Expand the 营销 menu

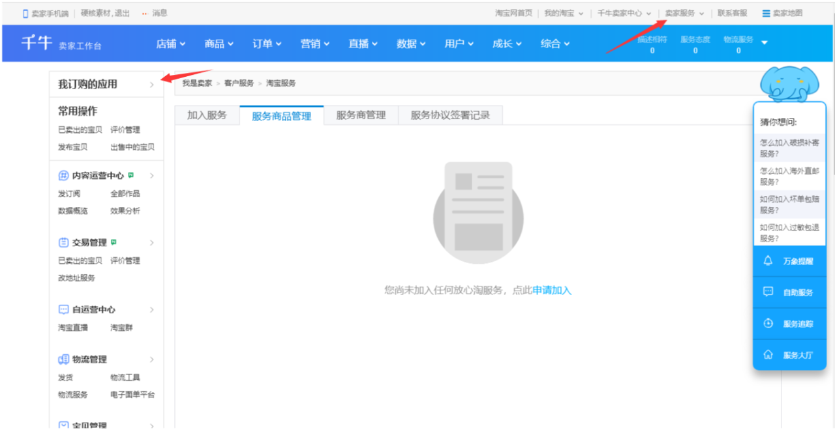pyautogui.click(x=315, y=44)
